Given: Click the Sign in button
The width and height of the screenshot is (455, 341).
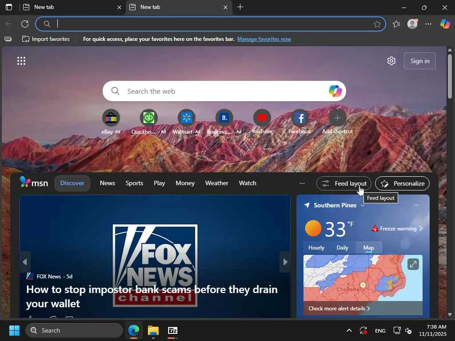Looking at the screenshot, I should (x=419, y=61).
